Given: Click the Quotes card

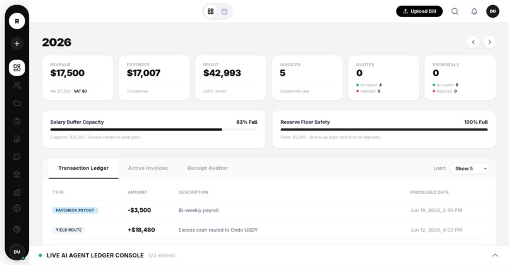Looking at the screenshot, I should [x=384, y=78].
